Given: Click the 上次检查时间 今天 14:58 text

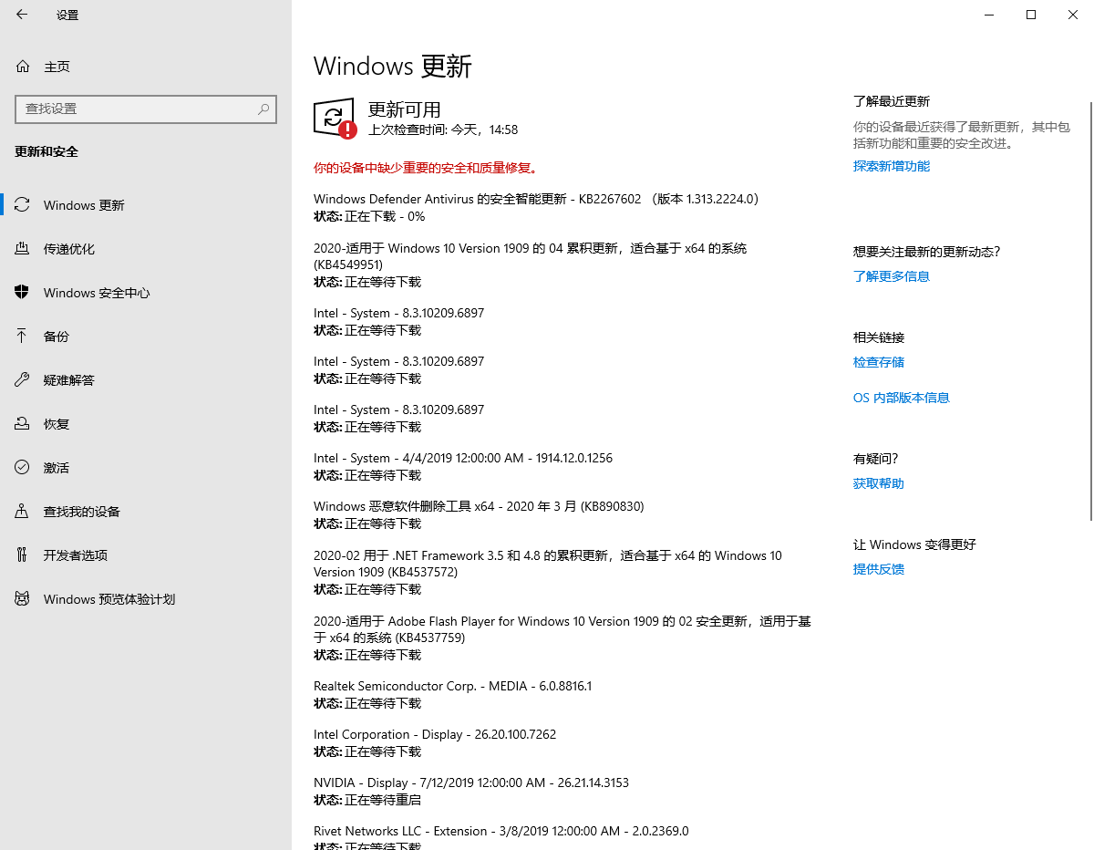Looking at the screenshot, I should [442, 130].
